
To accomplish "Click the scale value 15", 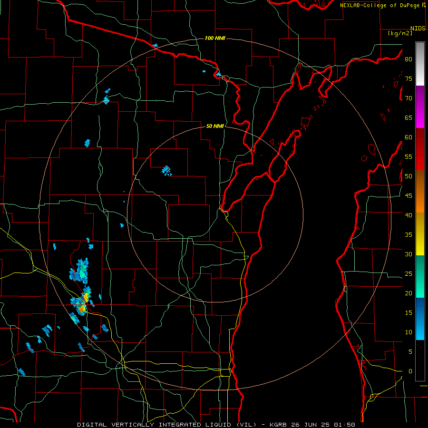I will [409, 313].
